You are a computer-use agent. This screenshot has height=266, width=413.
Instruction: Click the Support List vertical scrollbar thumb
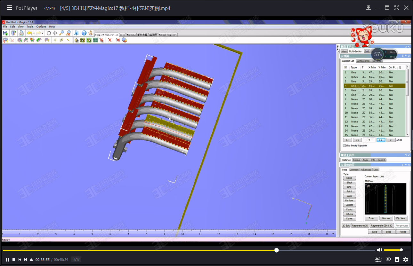pyautogui.click(x=407, y=82)
